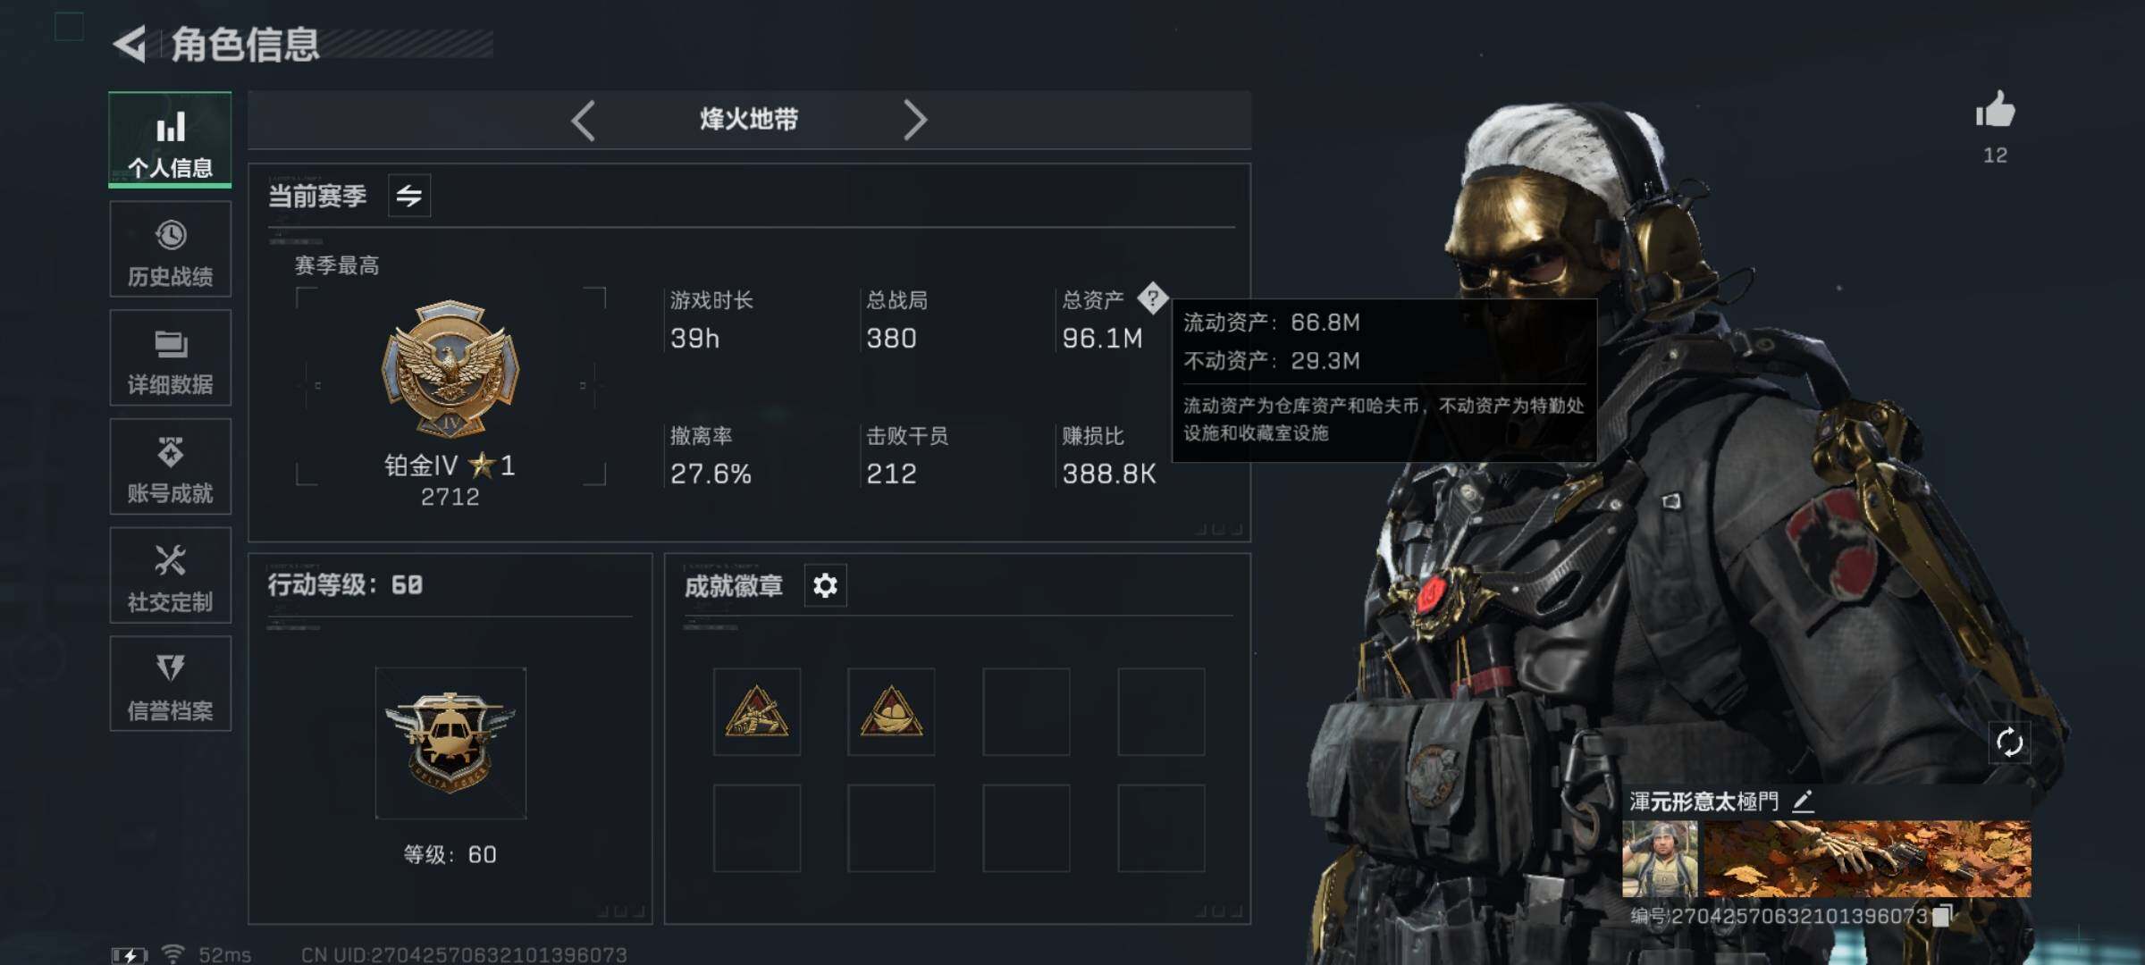Open the 成就徽章 settings gear
Viewport: 2145px width, 965px height.
(825, 585)
